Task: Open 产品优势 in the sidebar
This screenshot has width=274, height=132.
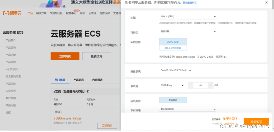Action: coord(11,48)
